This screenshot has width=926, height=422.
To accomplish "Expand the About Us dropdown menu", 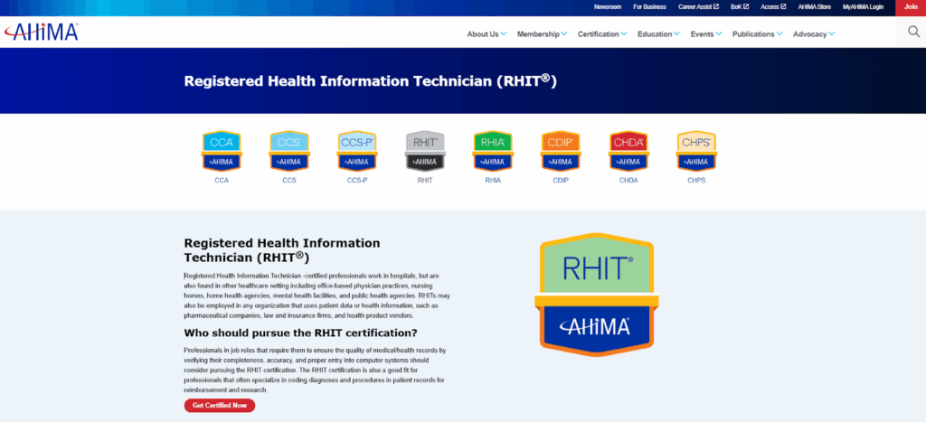I will point(487,34).
